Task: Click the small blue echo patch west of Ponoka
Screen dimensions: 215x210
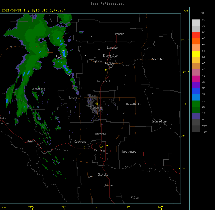Action: 82,32
